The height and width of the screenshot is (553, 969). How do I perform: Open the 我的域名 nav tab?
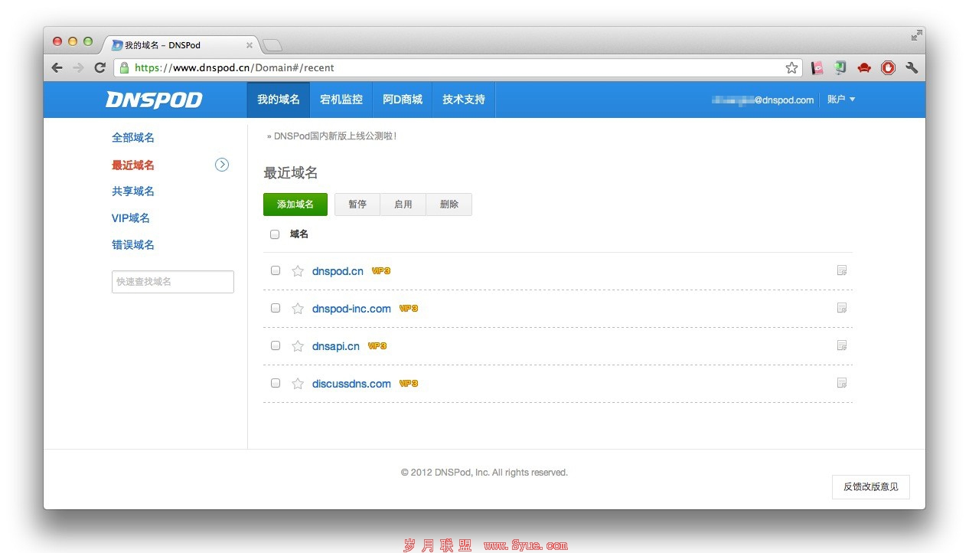279,100
